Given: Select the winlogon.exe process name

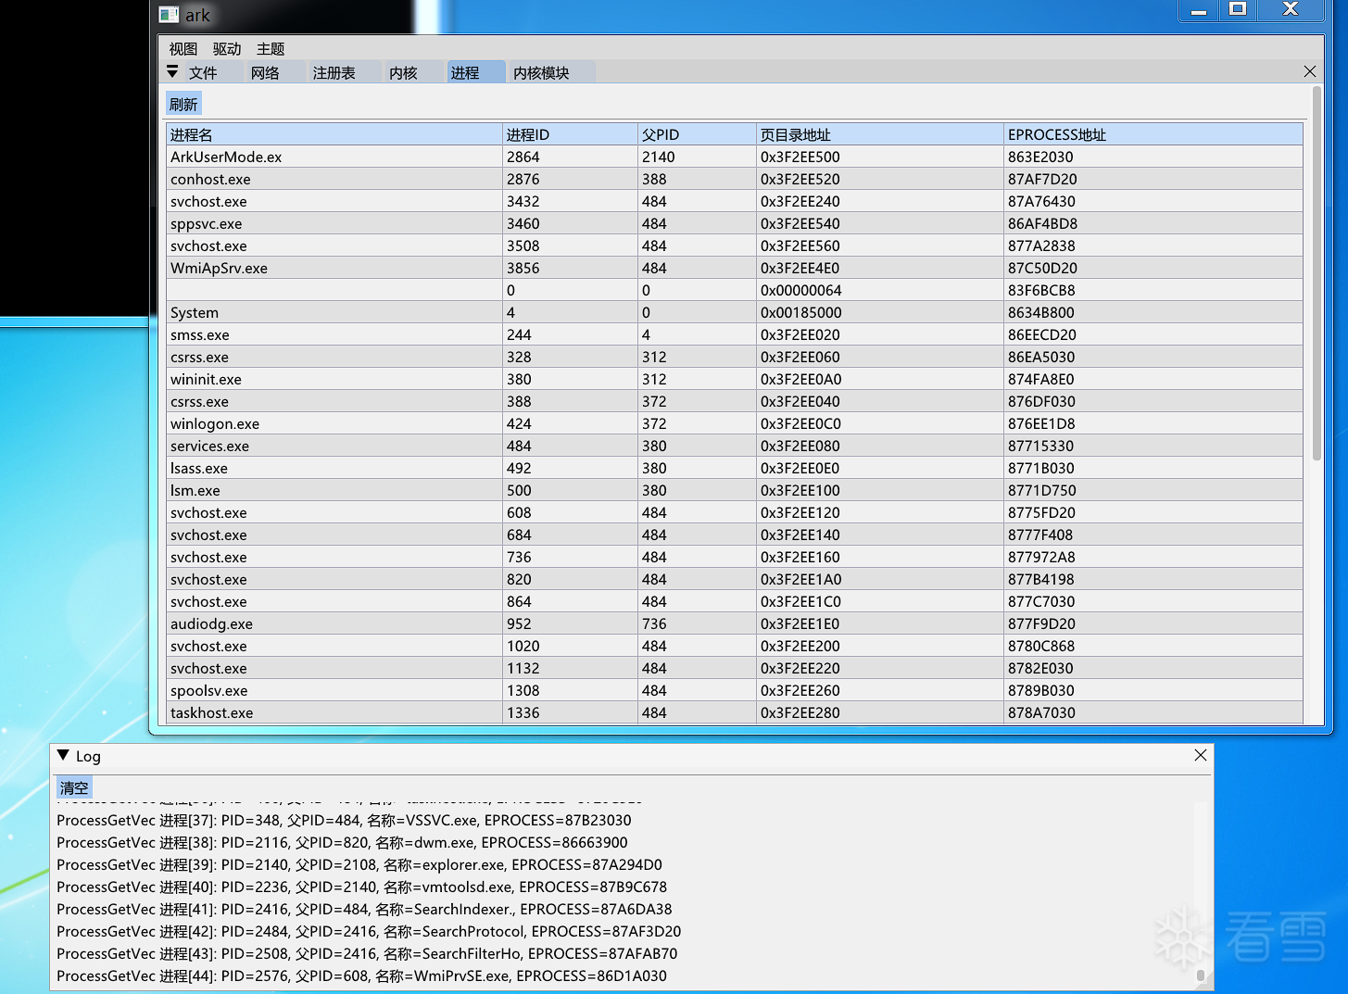Looking at the screenshot, I should point(215,423).
